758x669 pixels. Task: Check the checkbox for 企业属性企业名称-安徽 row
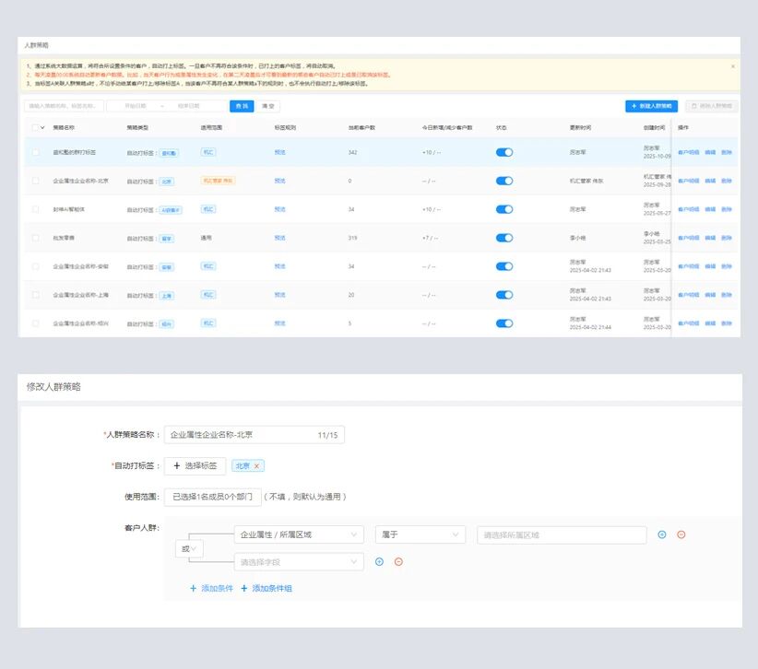36,266
